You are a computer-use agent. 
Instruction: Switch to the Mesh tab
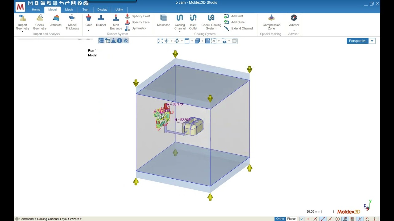tap(69, 10)
